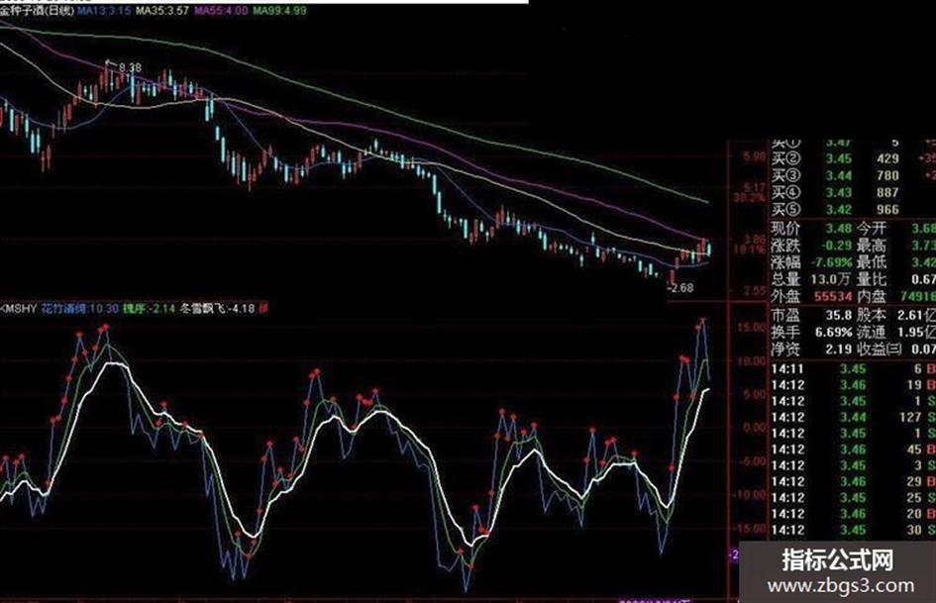
Task: Click the 5.98 price axis label
Action: [755, 156]
